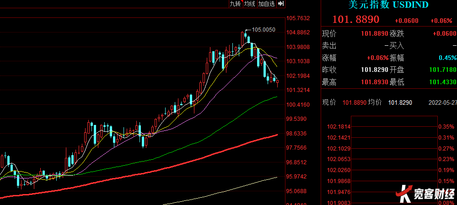Click the 102.0260 intraday axis label

339,170
